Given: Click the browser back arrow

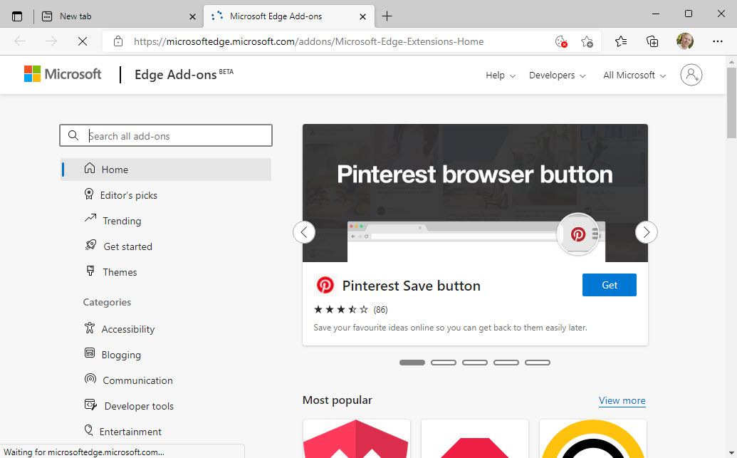Looking at the screenshot, I should [20, 41].
